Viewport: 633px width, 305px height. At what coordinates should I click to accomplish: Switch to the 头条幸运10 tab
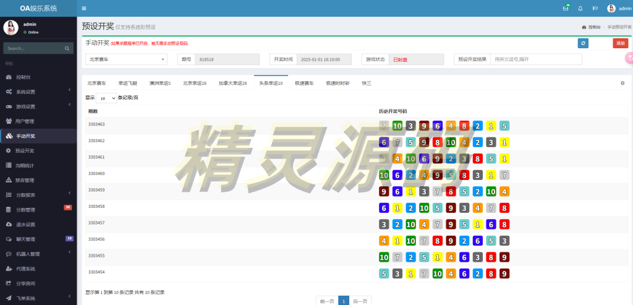pos(271,84)
